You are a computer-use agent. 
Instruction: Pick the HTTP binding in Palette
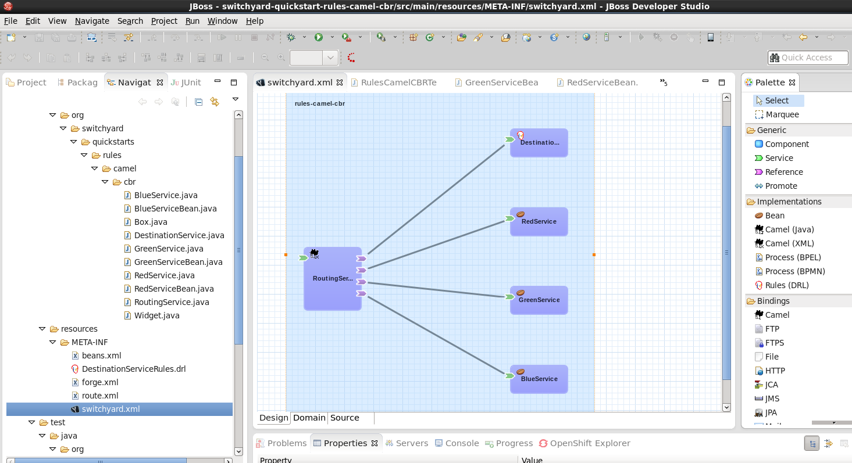coord(769,371)
